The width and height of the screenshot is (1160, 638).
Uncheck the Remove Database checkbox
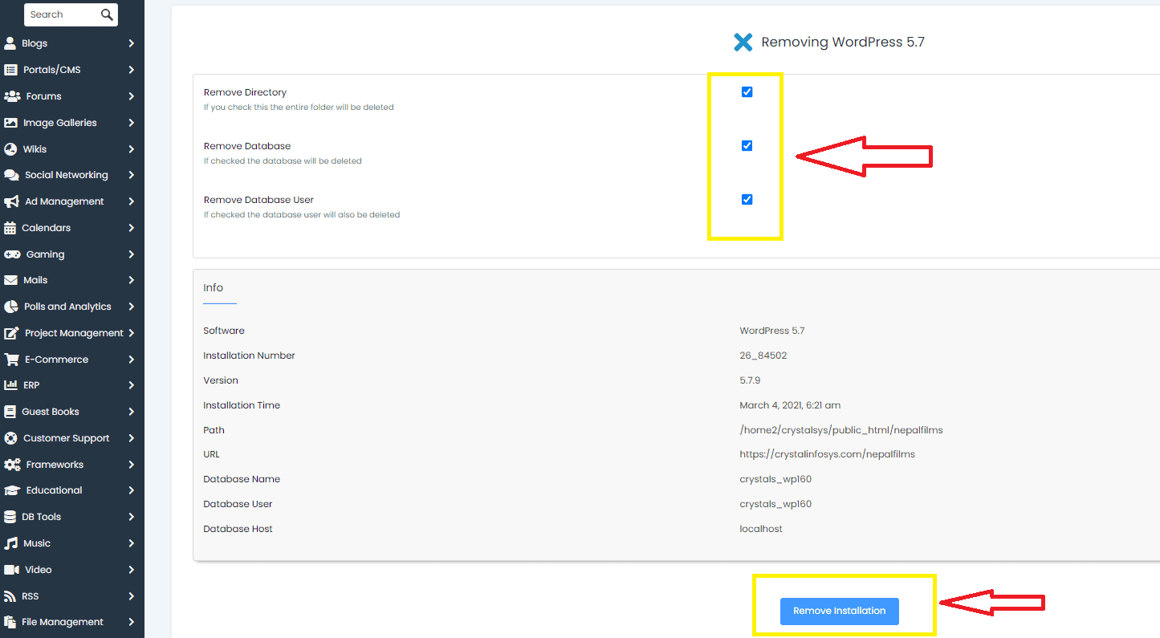click(747, 146)
